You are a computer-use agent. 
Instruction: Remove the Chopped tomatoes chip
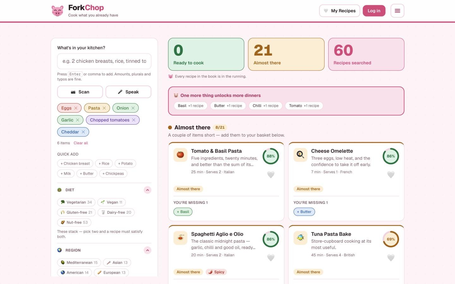click(134, 120)
